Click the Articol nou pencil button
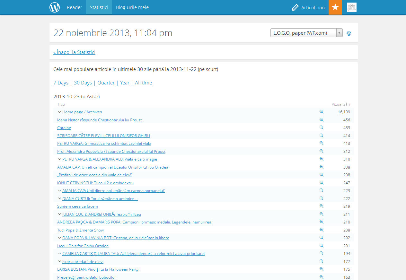 (x=308, y=7)
